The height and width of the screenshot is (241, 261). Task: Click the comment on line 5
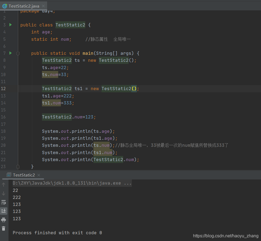coord(108,39)
